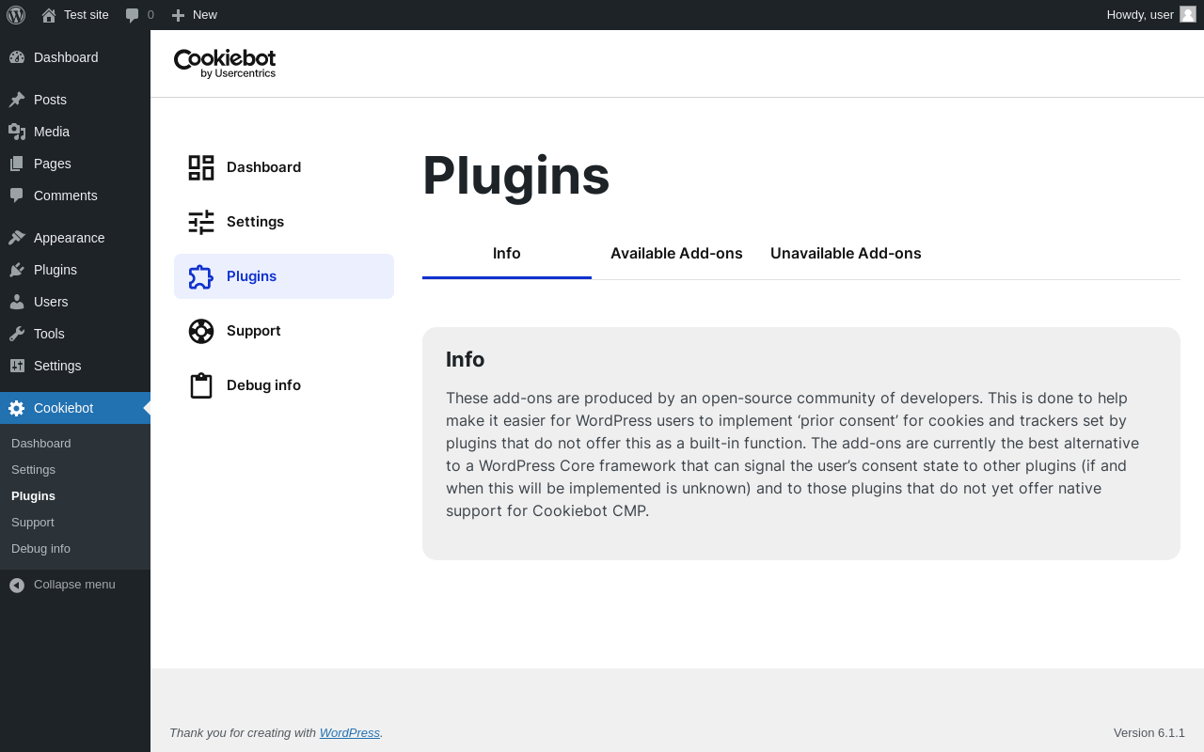The image size is (1204, 752).
Task: Click the Info card heading
Action: [x=465, y=360]
